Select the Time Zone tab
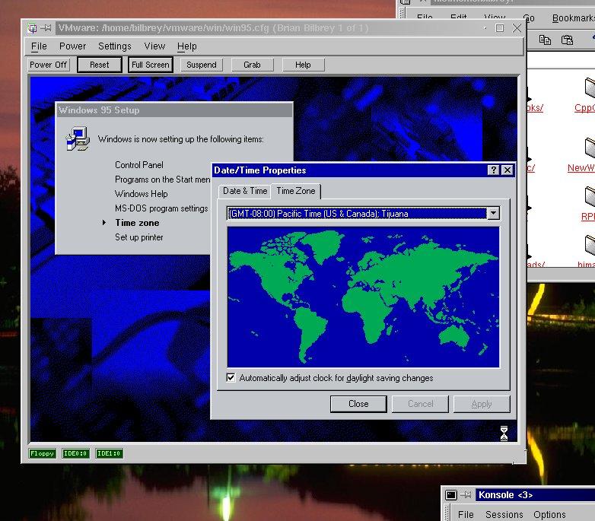This screenshot has height=521, width=595. pyautogui.click(x=296, y=191)
